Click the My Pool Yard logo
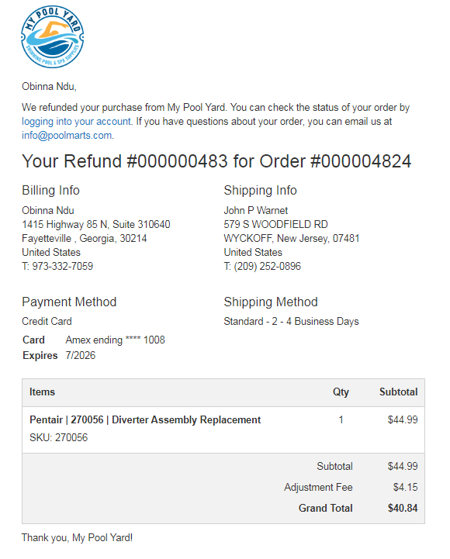Viewport: 450px width, 559px height. click(x=53, y=36)
